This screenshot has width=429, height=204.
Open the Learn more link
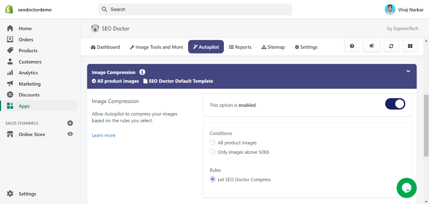(104, 135)
